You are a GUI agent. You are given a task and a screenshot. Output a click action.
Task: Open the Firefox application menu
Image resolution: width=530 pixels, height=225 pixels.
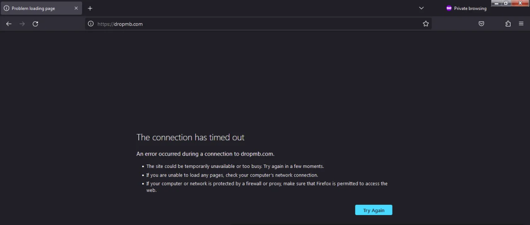521,24
